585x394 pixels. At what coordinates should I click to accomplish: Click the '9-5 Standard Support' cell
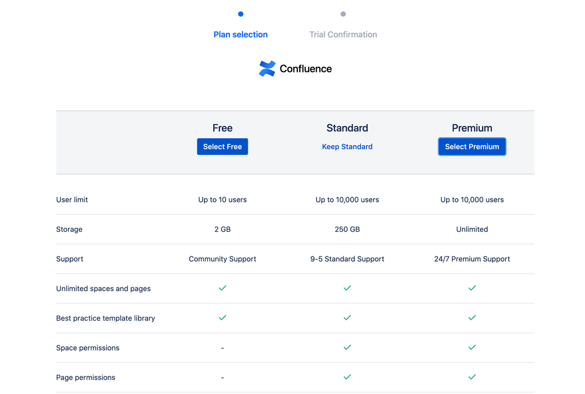(347, 259)
